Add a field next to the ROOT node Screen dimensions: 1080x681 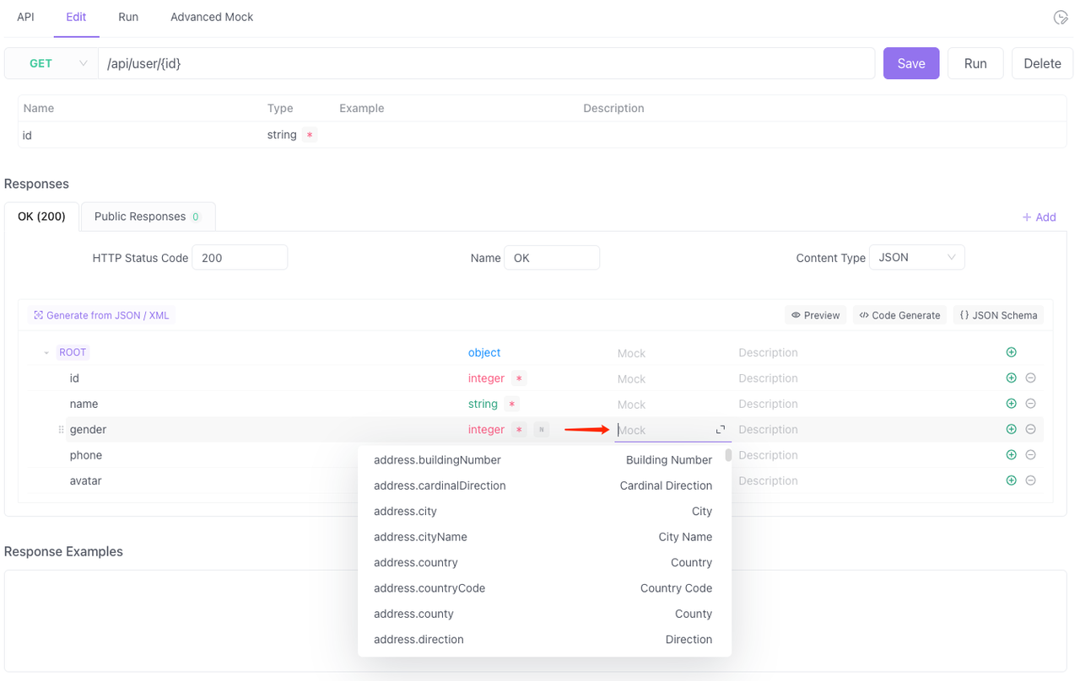click(x=1011, y=352)
